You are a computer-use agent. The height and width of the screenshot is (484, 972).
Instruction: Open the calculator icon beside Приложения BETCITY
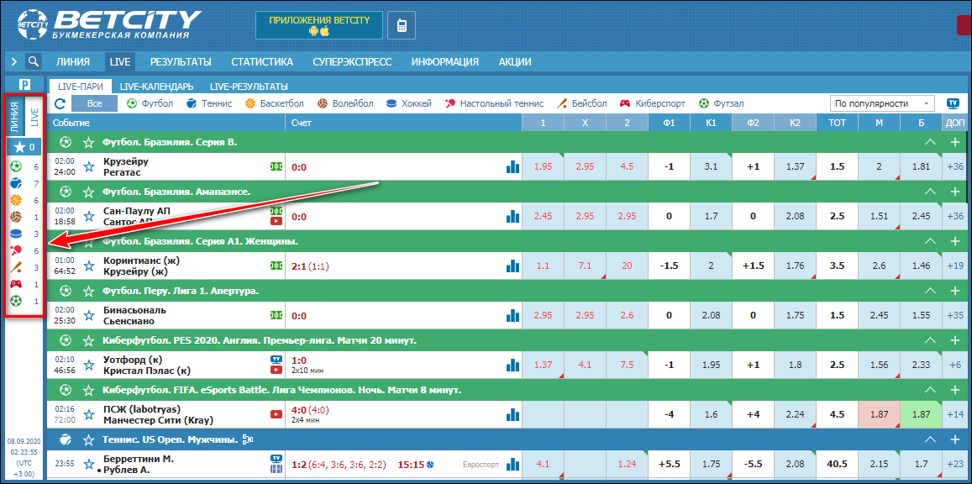click(x=402, y=25)
